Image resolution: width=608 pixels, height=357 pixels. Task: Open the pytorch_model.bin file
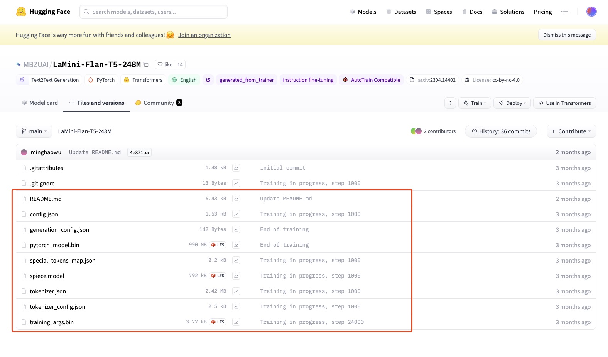pyautogui.click(x=54, y=245)
